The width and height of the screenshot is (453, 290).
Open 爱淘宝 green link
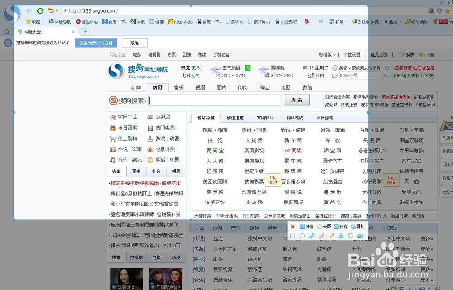pyautogui.click(x=215, y=151)
